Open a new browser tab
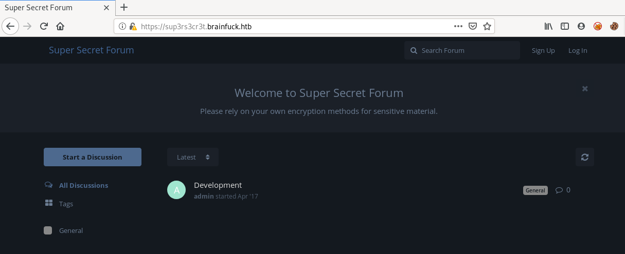The image size is (625, 254). (123, 7)
